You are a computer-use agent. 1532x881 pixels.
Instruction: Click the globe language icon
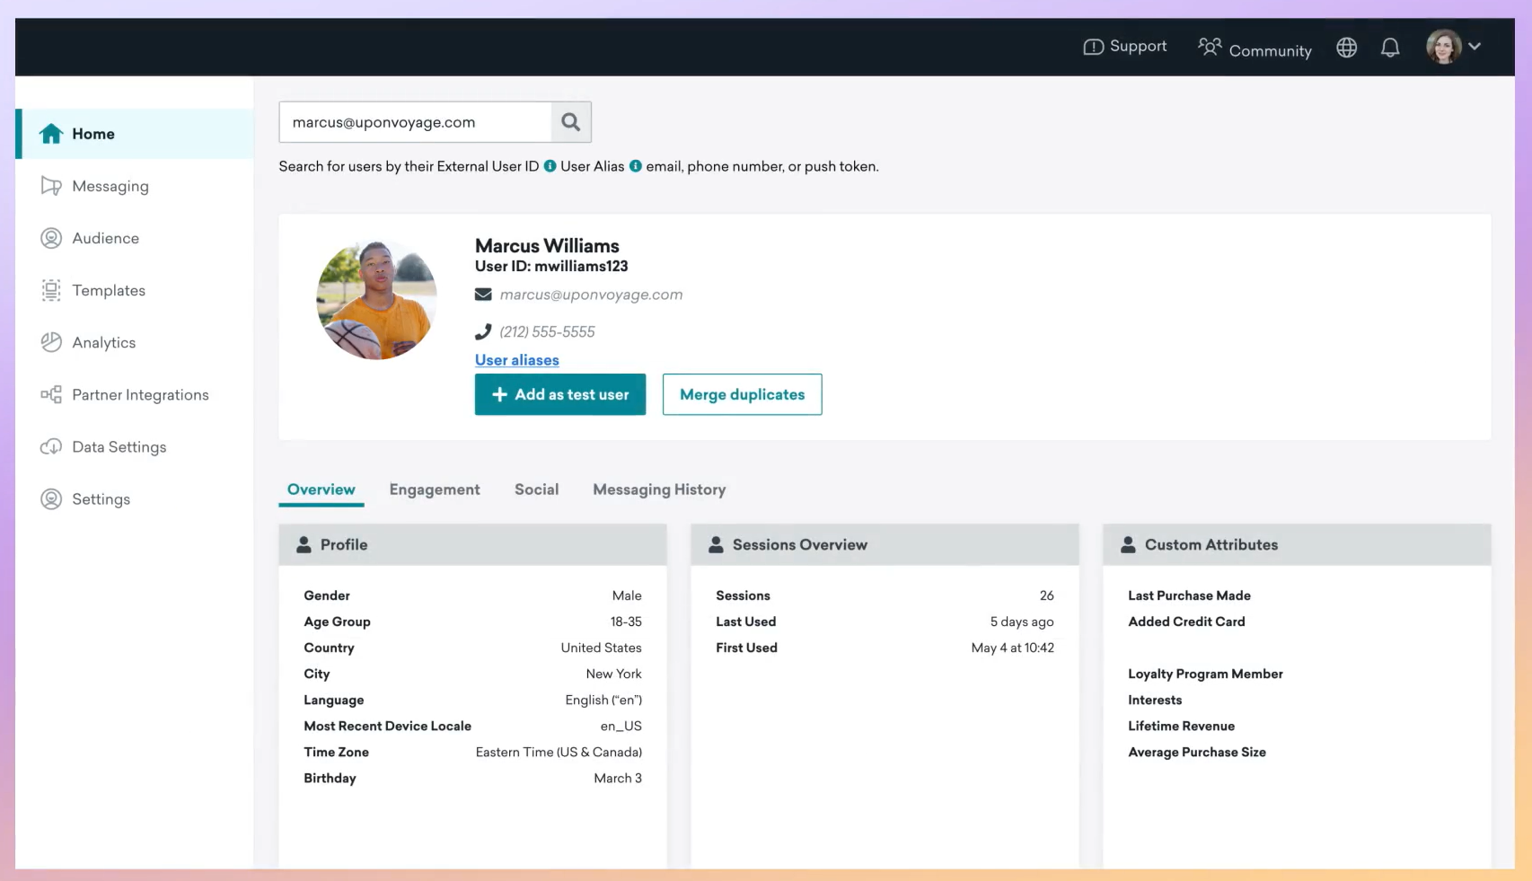[x=1346, y=48]
